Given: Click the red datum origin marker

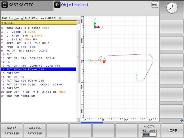Looking at the screenshot, I should pos(103,60).
